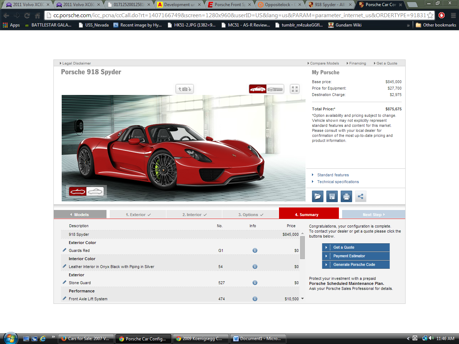Bookmark this page with star icon

point(430,15)
